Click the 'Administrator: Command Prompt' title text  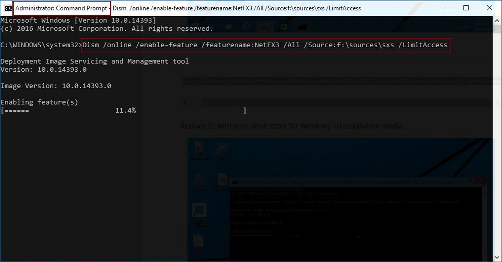click(61, 8)
